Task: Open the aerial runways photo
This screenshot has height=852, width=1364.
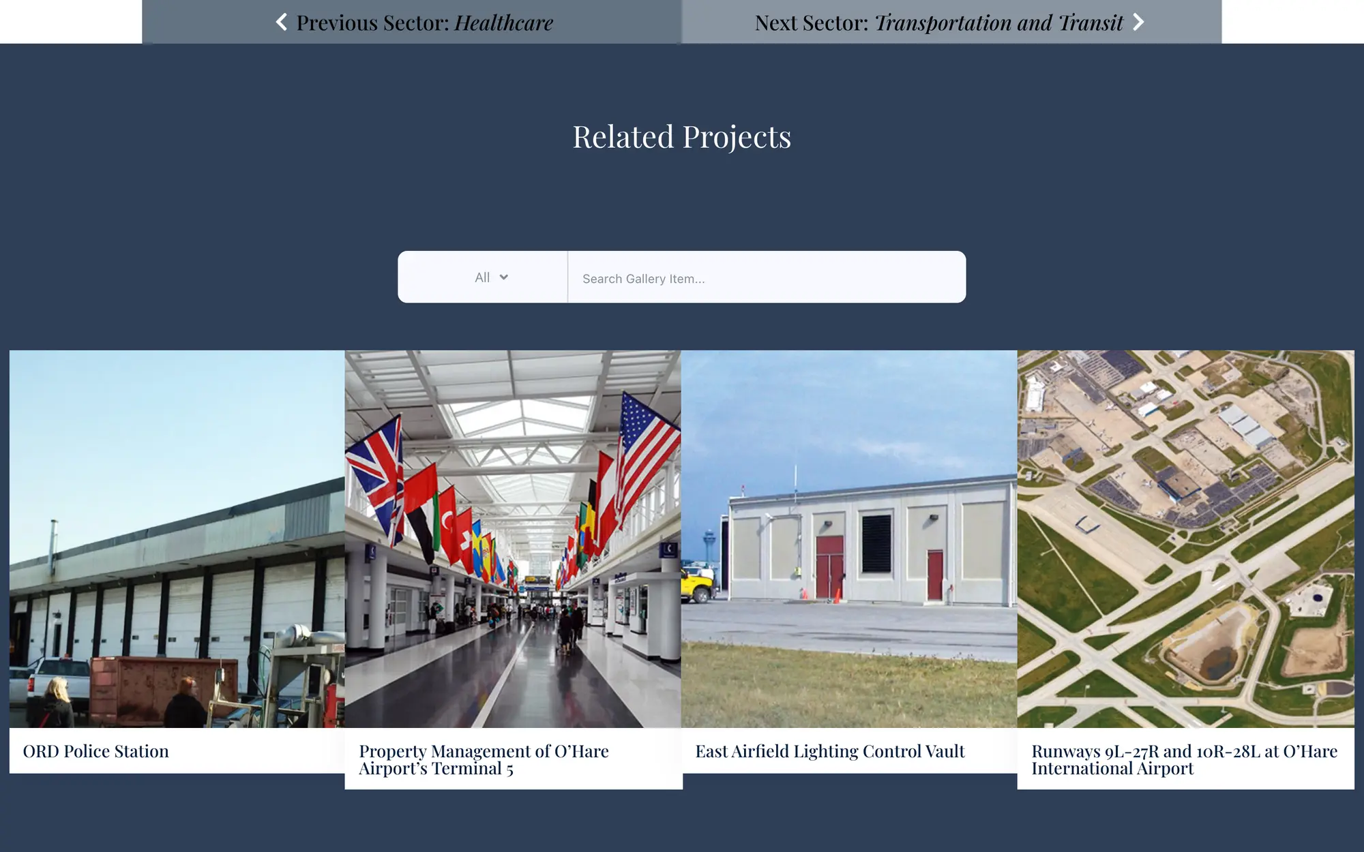Action: pyautogui.click(x=1185, y=539)
